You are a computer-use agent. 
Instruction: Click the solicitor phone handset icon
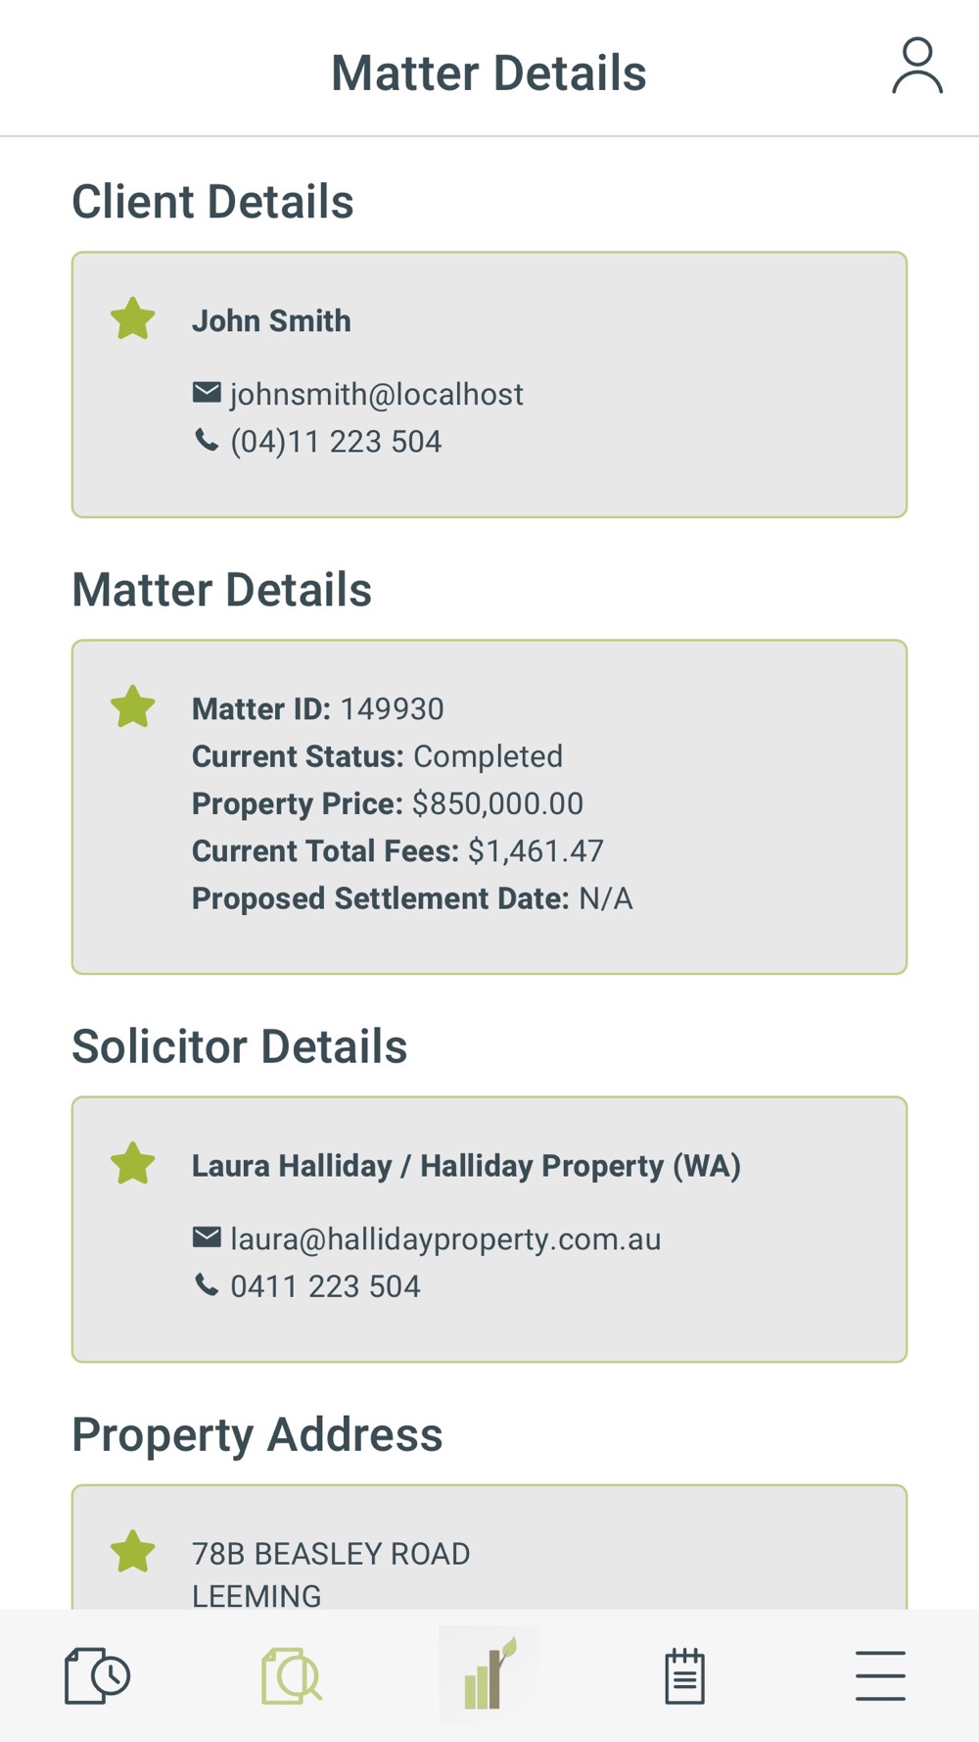(207, 1284)
